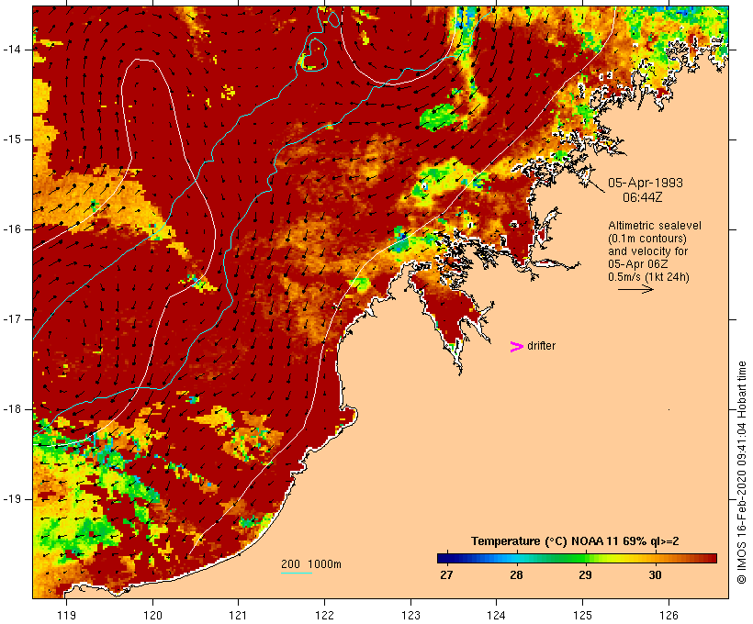Click the 'drifter' legend label

point(541,346)
